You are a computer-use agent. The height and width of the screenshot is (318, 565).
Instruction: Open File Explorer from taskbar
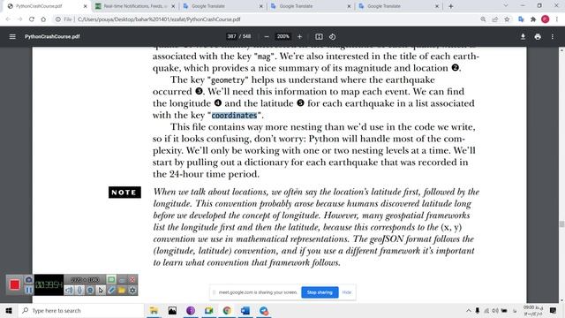pyautogui.click(x=154, y=310)
